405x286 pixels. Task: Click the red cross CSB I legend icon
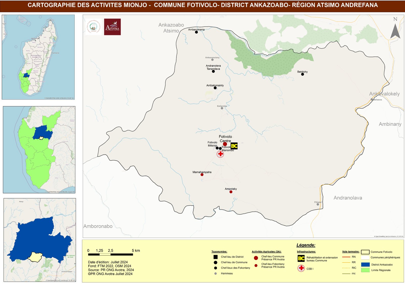click(x=301, y=268)
